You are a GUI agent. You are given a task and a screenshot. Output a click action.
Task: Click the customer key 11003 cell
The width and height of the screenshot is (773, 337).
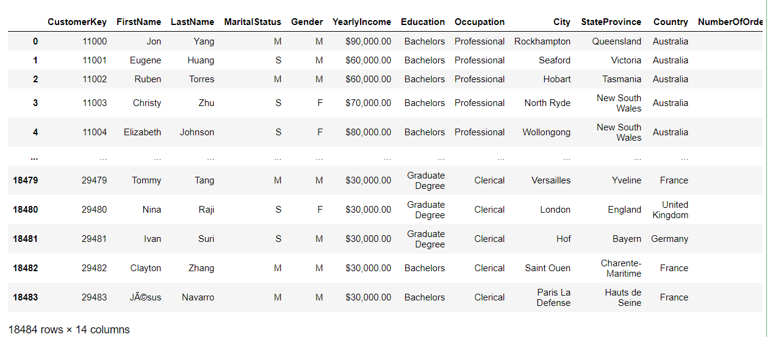click(95, 103)
